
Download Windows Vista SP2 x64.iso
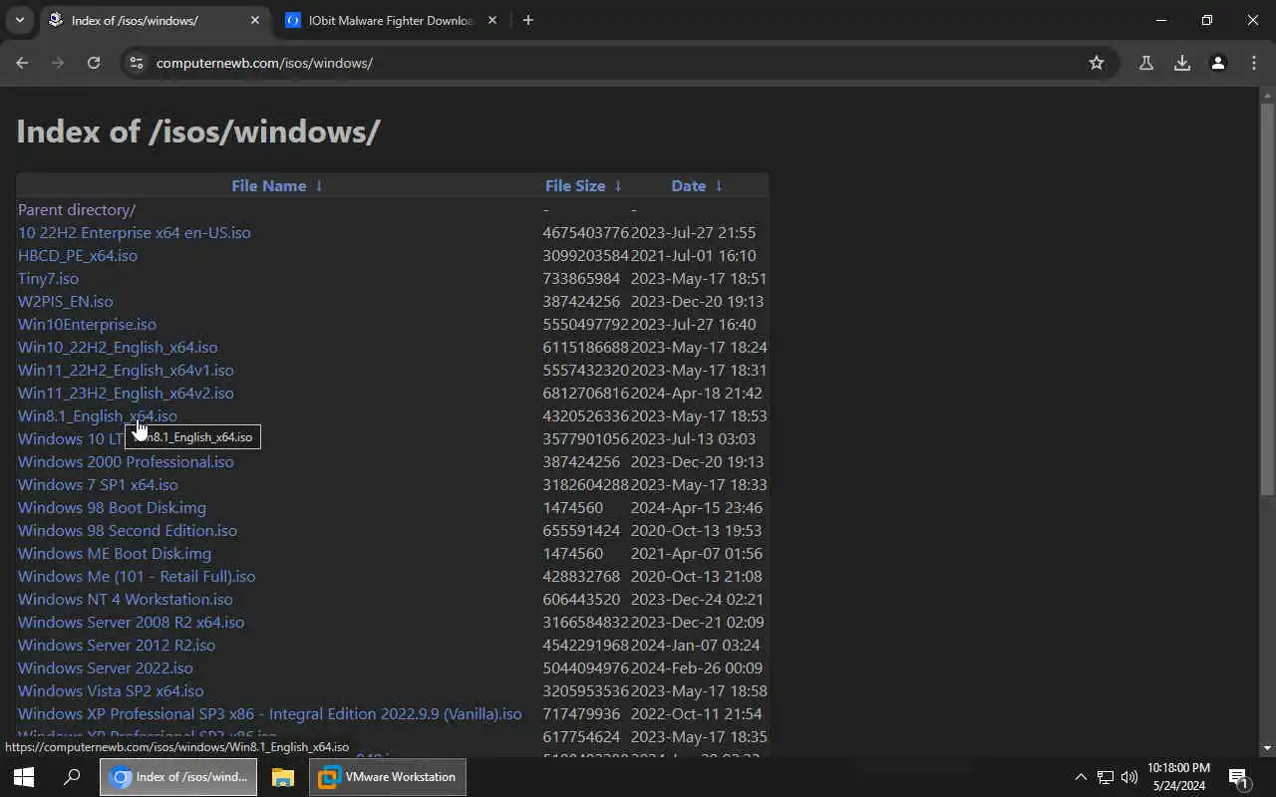click(111, 690)
